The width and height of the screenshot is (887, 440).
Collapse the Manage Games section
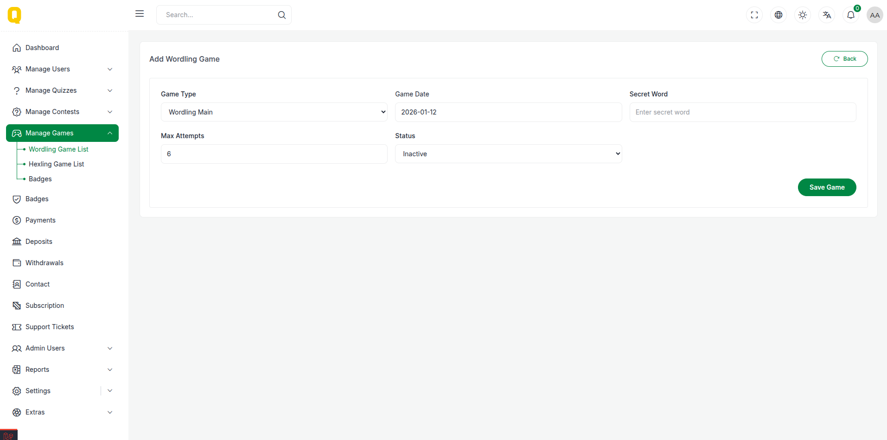point(62,133)
